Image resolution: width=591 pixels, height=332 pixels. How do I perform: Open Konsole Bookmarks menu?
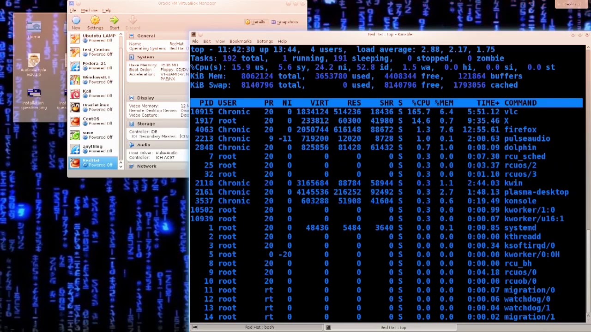pos(241,41)
